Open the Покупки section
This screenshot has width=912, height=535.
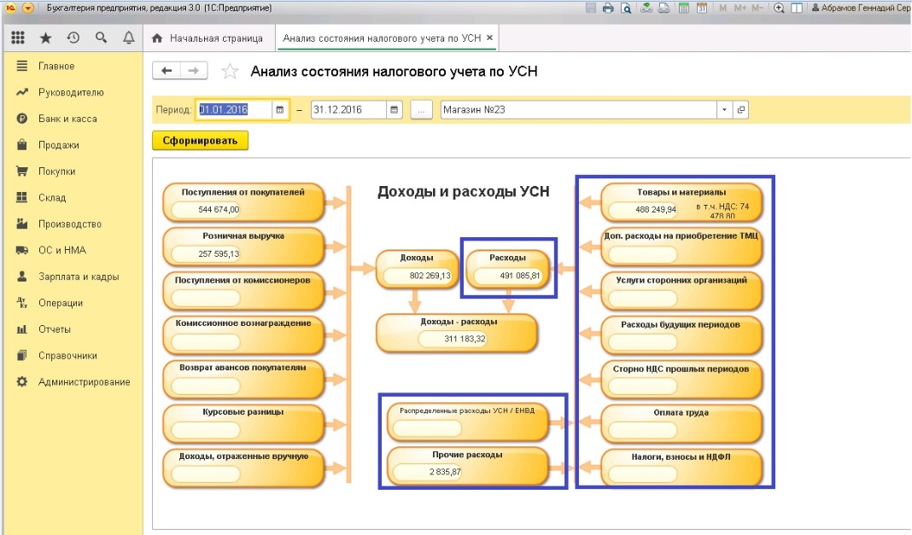point(57,172)
